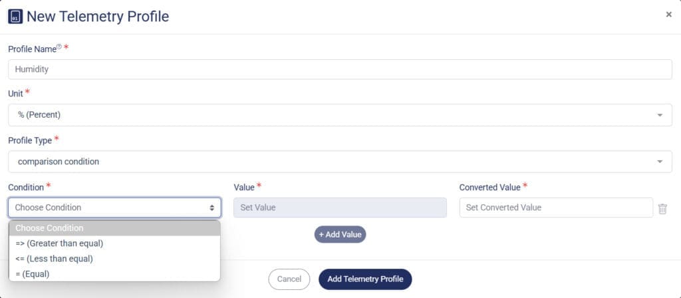Close the New Telemetry Profile dialog
The image size is (681, 298).
tap(668, 15)
